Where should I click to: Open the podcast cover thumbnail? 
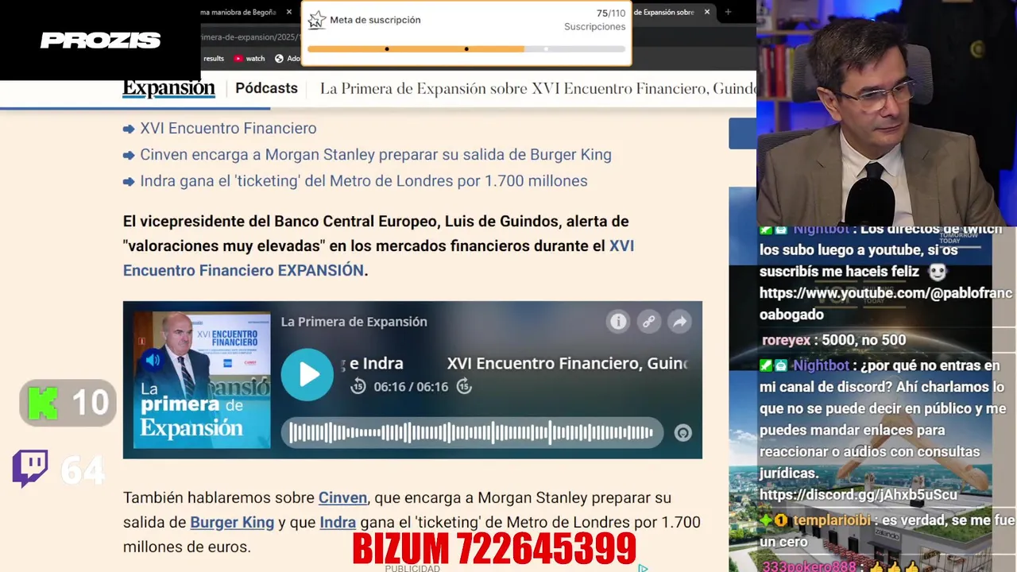coord(202,380)
